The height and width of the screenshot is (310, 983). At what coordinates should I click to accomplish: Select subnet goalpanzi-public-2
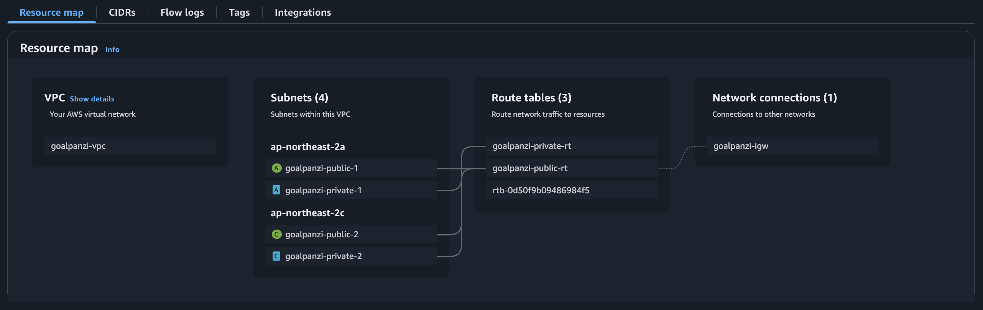[351, 234]
